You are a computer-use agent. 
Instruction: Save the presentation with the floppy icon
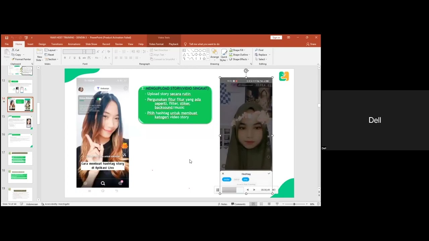[x=6, y=37]
